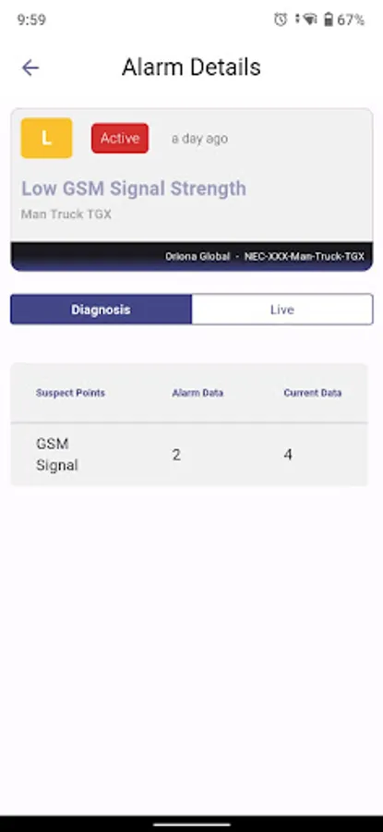Viewport: 383px width, 832px height.
Task: Tap the alarm data value 2
Action: coord(176,455)
